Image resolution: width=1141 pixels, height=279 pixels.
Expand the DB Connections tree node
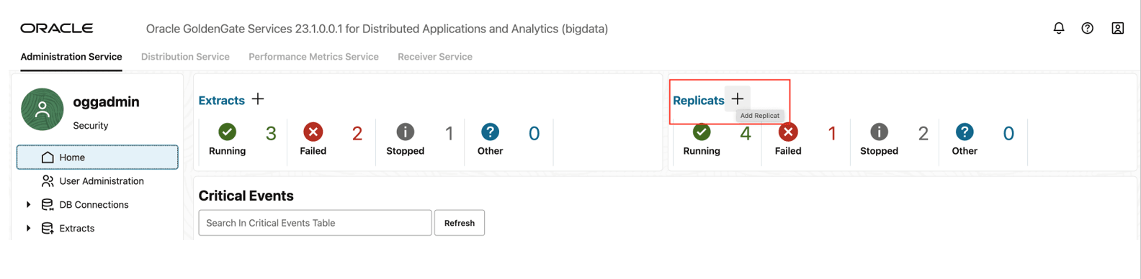click(x=28, y=204)
